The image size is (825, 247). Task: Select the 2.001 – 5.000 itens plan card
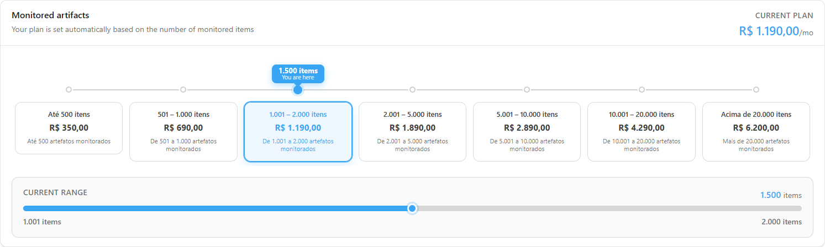click(x=412, y=132)
